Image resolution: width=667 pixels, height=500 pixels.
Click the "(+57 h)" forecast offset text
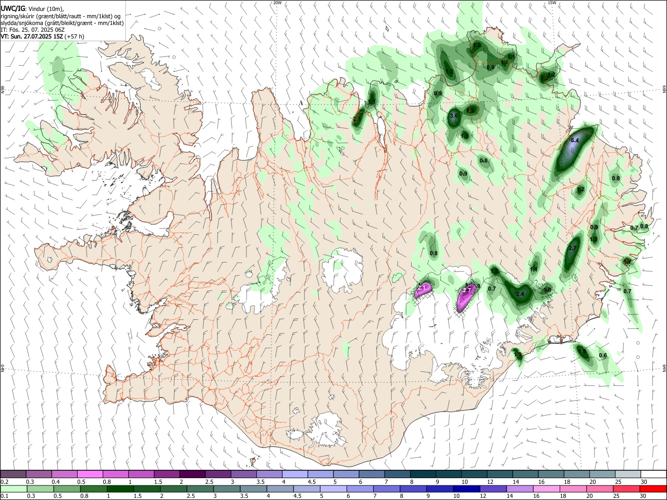pos(75,36)
